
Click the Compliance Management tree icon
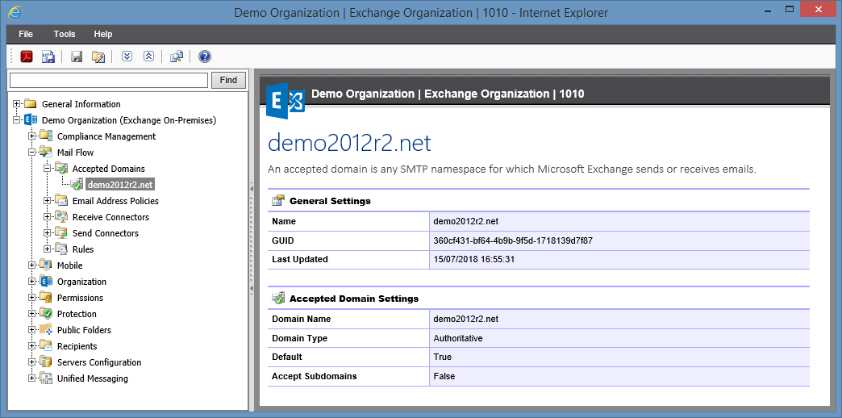click(x=46, y=136)
